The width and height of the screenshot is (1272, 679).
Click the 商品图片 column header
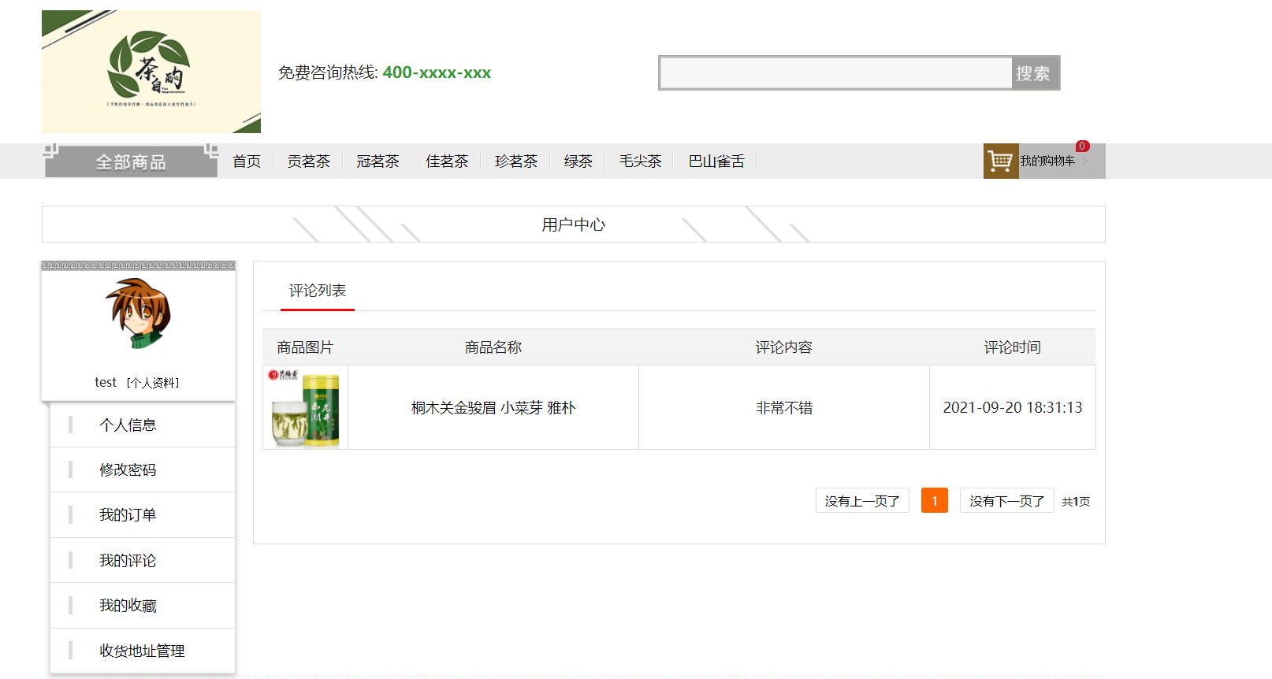pos(305,347)
